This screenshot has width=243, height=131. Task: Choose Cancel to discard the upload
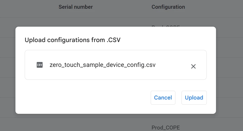(x=163, y=98)
